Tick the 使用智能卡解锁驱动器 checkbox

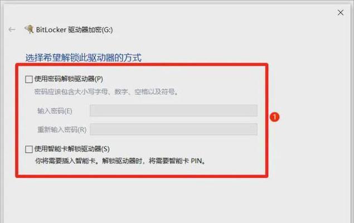(29, 149)
